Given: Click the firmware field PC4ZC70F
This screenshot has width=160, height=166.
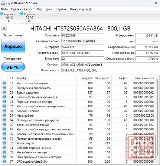Looking at the screenshot, I should [x=82, y=36].
